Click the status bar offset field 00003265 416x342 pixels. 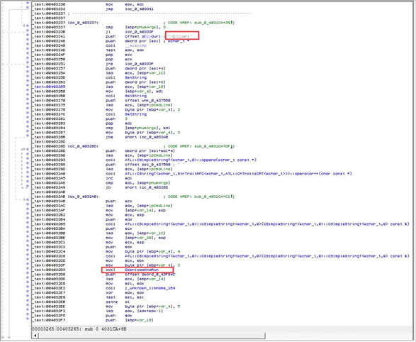(43, 329)
